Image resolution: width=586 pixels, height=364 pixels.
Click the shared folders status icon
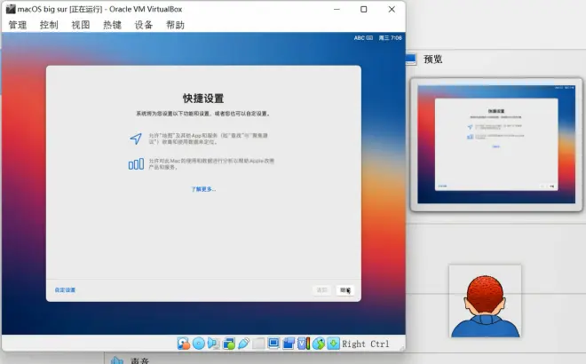click(258, 343)
